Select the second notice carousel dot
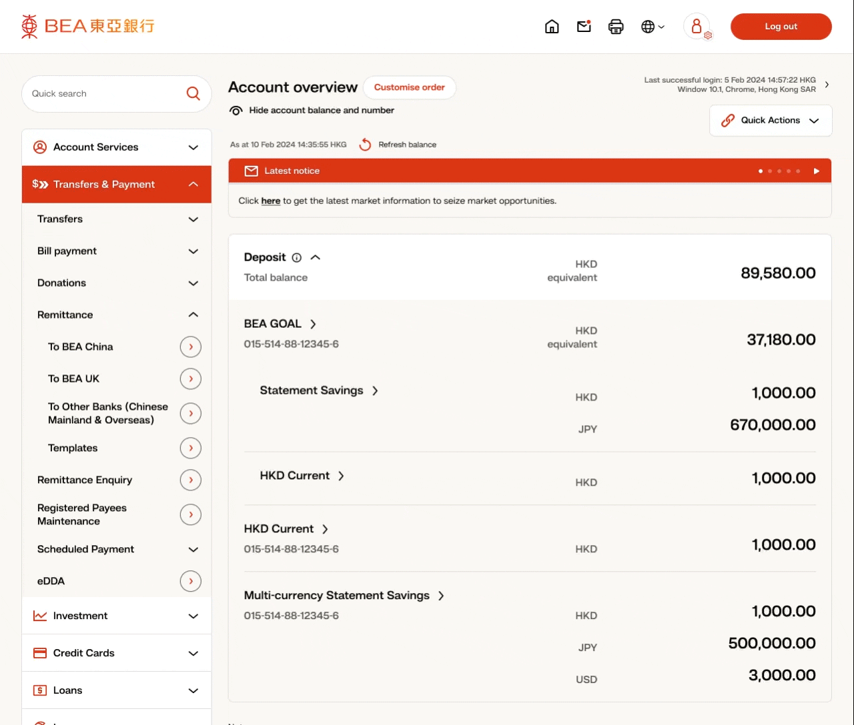The height and width of the screenshot is (725, 854). click(x=770, y=171)
